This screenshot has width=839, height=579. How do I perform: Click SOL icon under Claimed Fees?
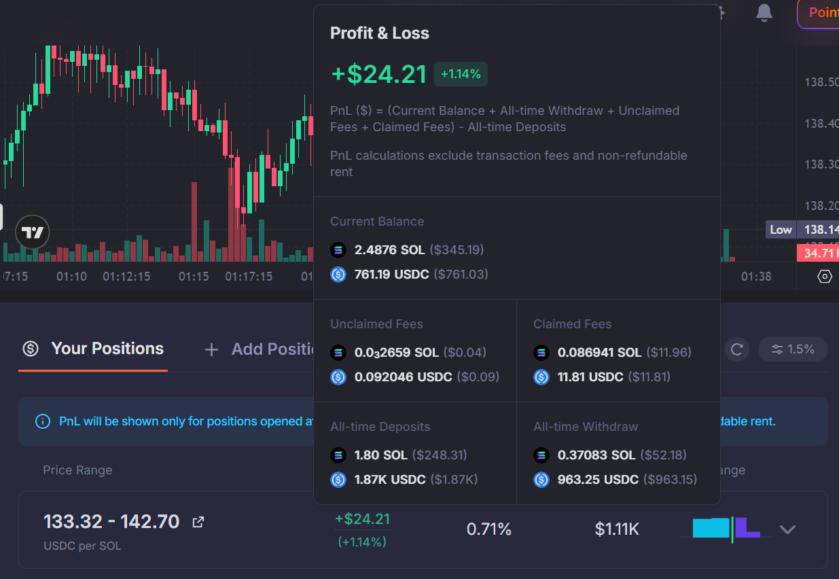[541, 353]
